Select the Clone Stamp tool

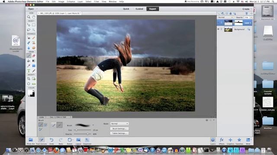(x=34, y=43)
